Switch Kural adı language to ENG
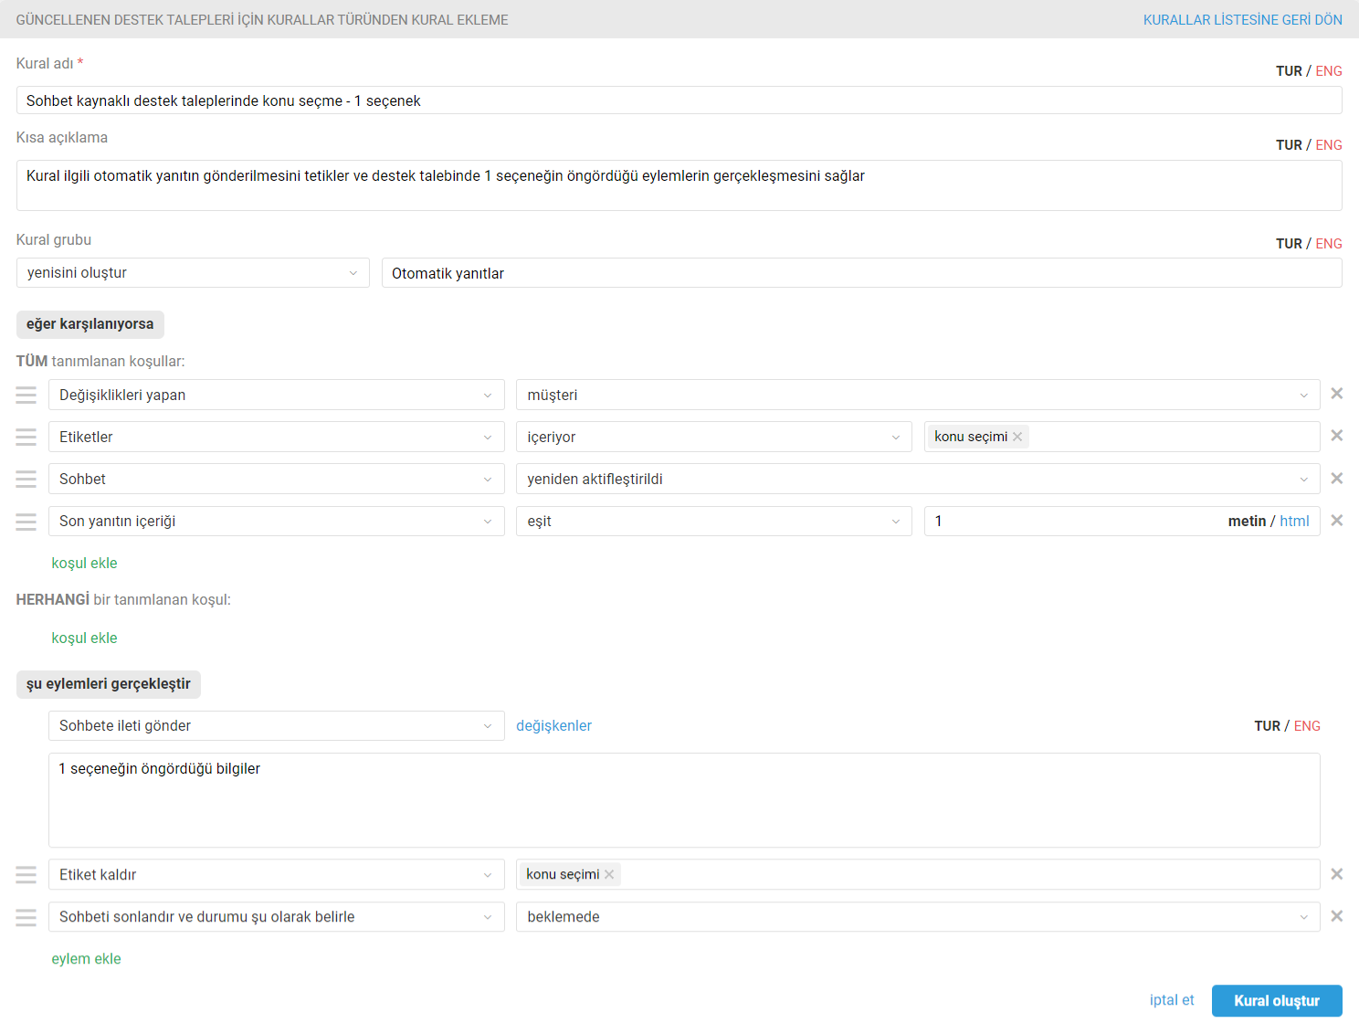Screen dimensions: 1359x1034 tap(1329, 71)
